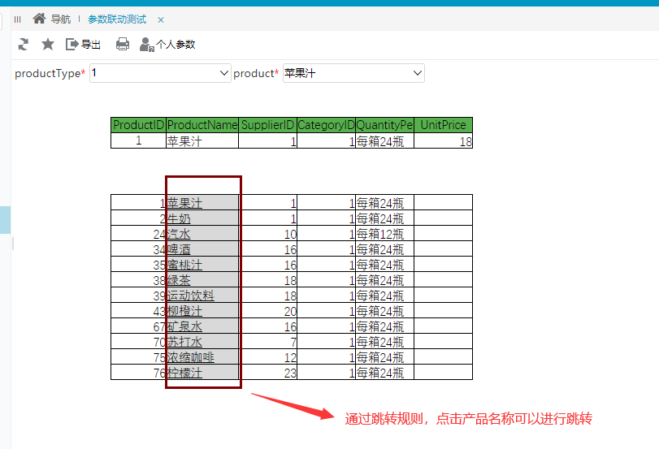Viewport: 659px width, 449px height.
Task: Switch to the 参数联动测试 tab
Action: [117, 19]
